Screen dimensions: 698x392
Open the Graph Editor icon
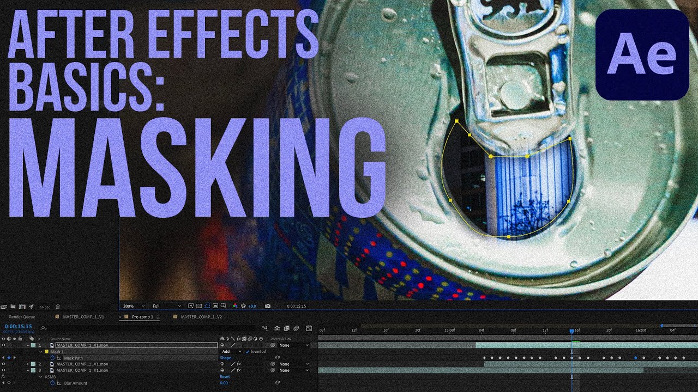click(x=309, y=328)
